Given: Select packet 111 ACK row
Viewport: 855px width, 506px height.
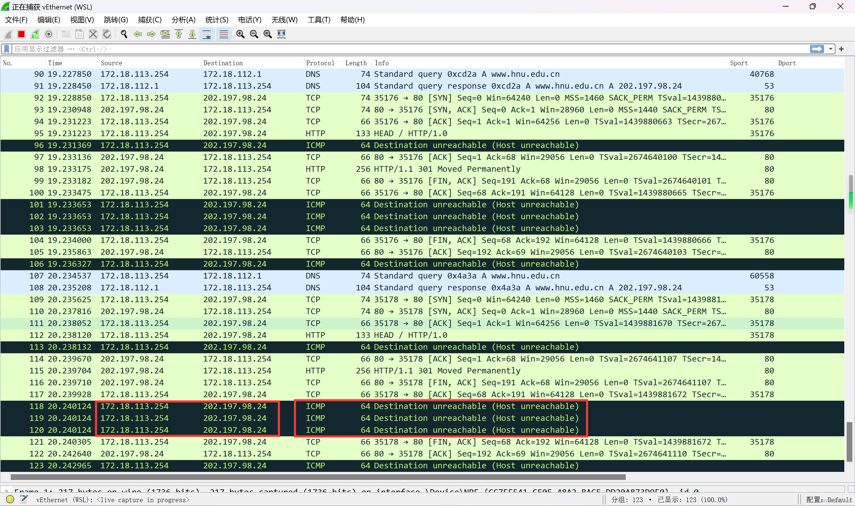Looking at the screenshot, I should tap(422, 323).
